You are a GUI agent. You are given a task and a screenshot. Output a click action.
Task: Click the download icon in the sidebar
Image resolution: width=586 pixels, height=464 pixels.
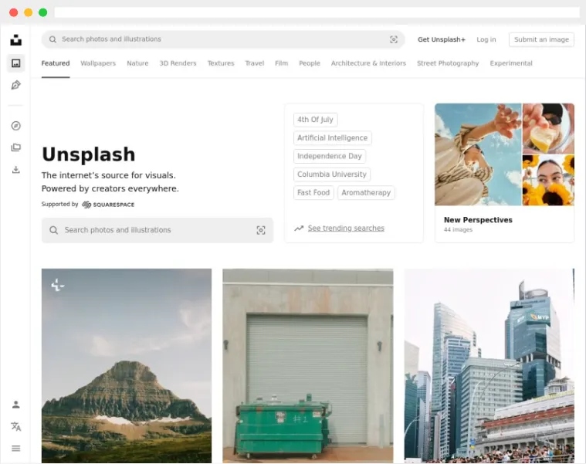click(15, 170)
